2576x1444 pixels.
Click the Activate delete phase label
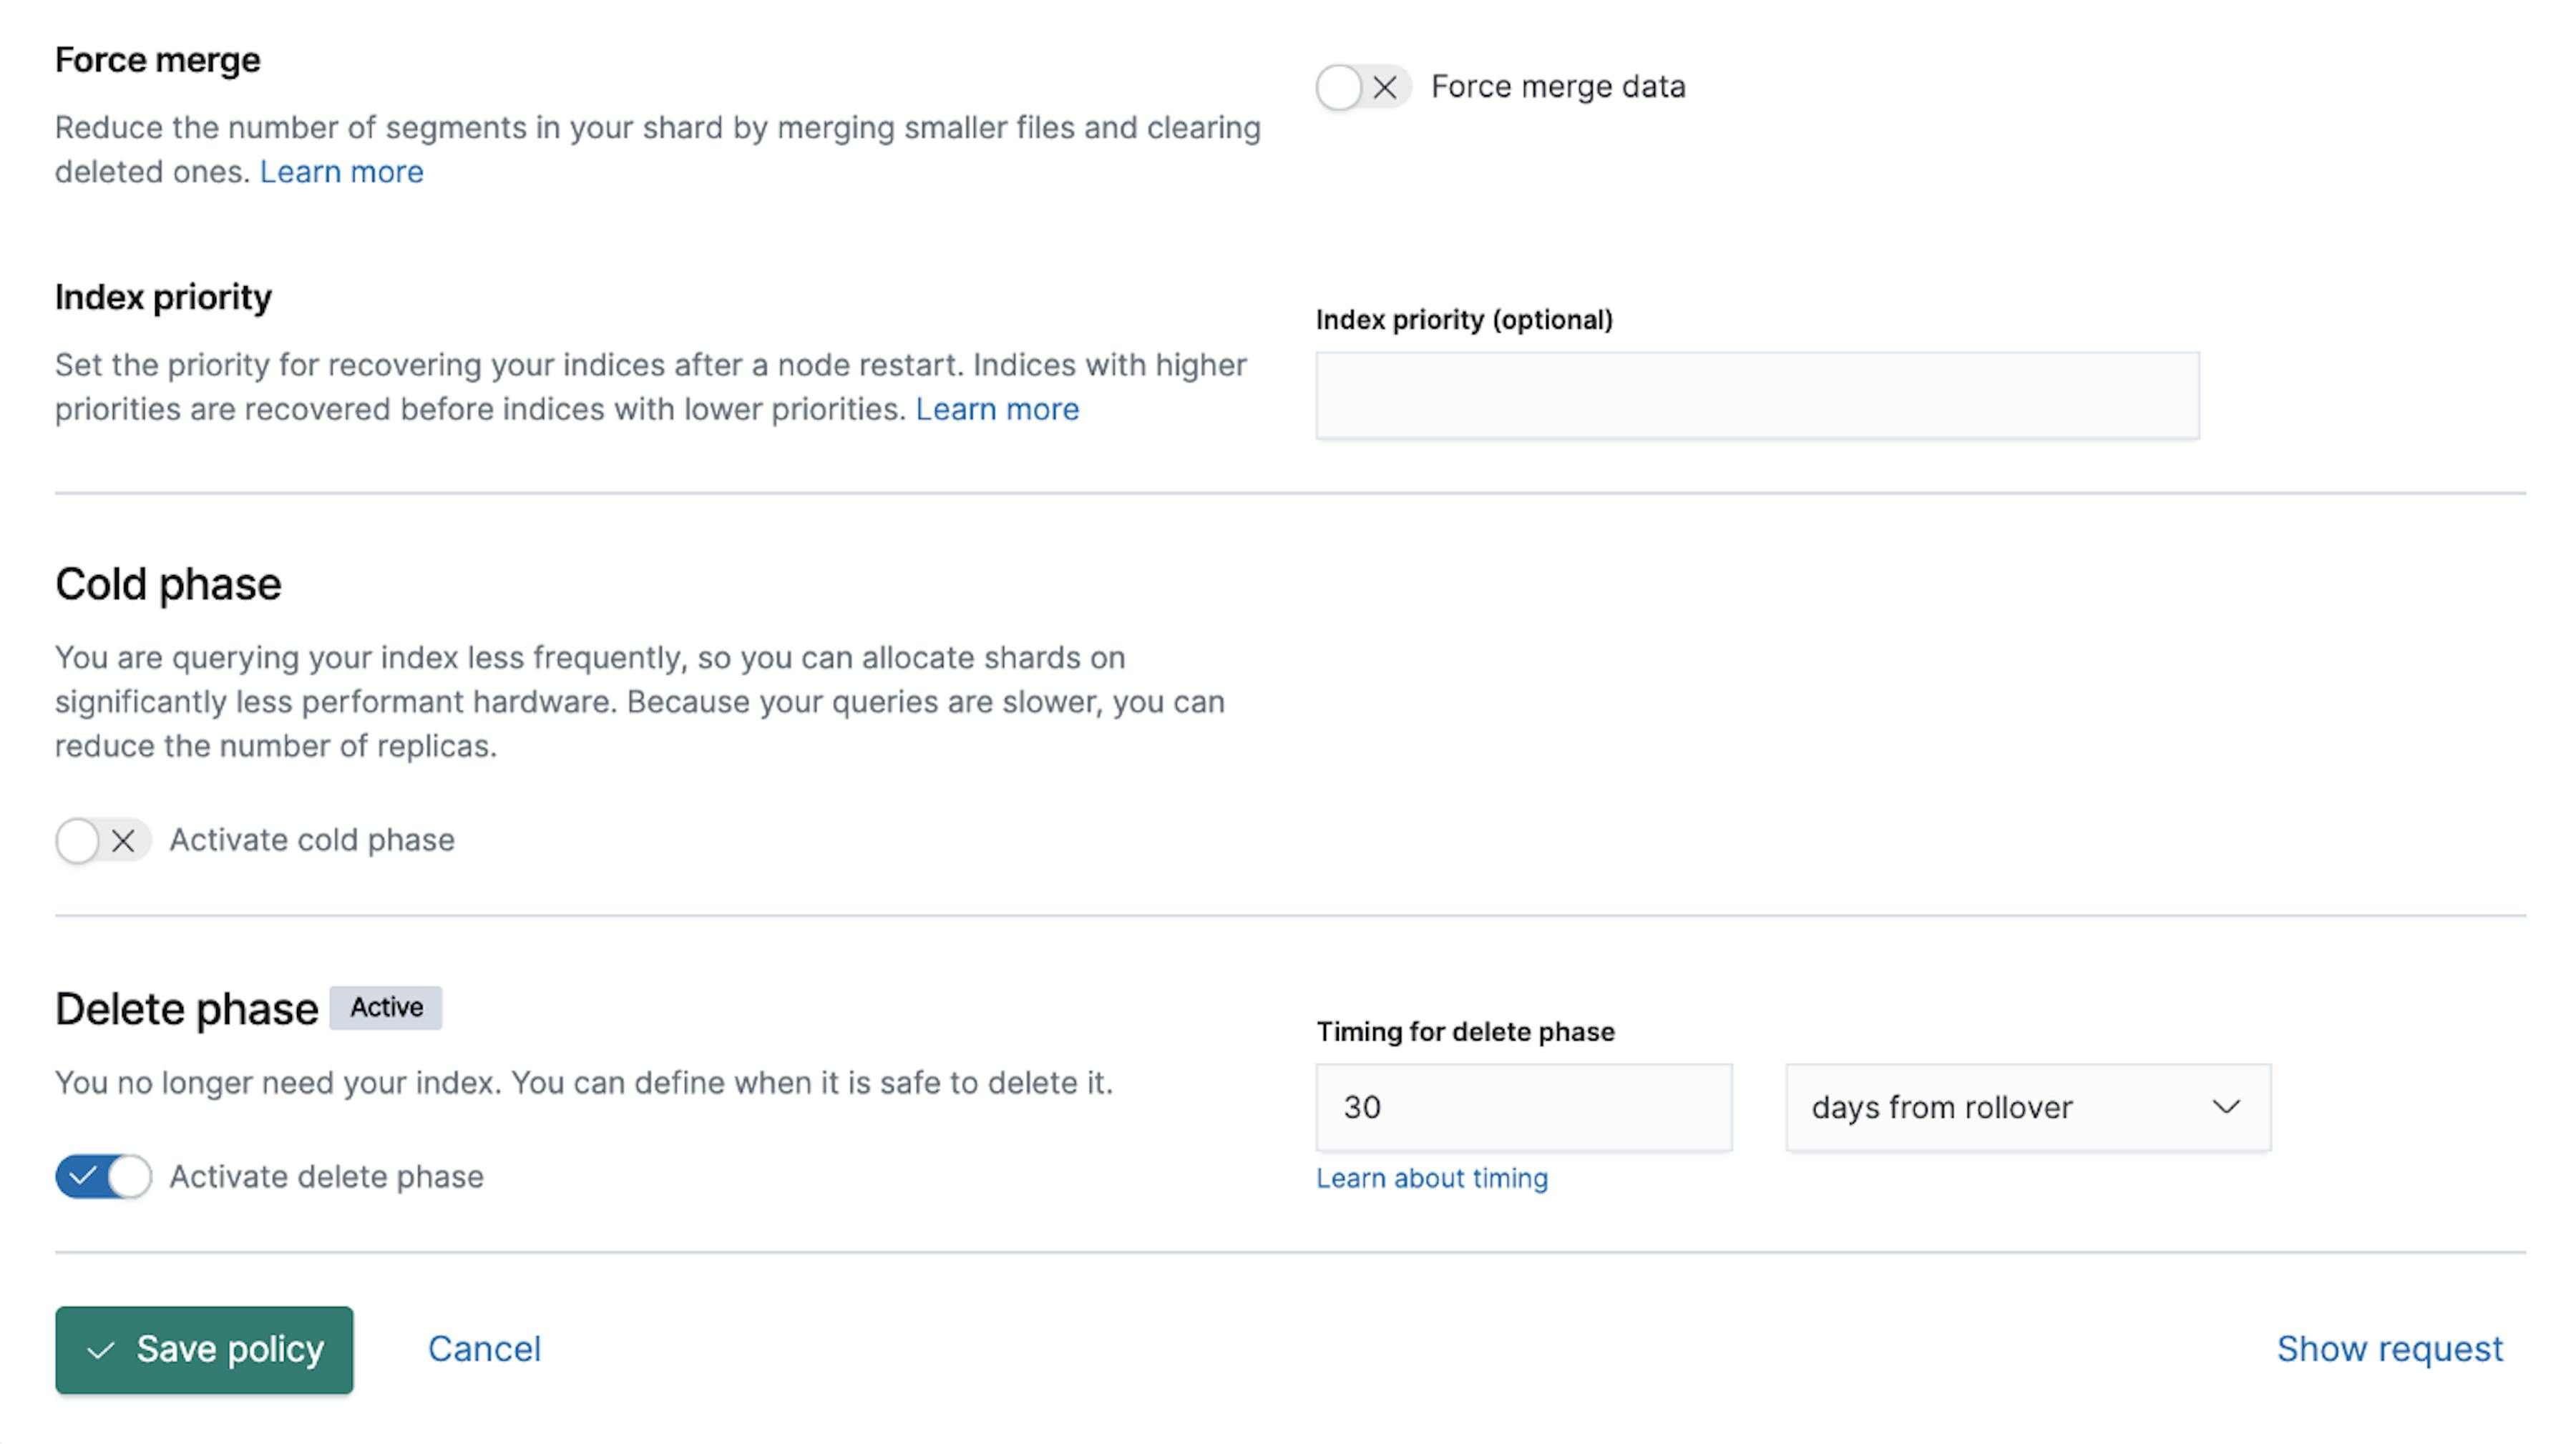tap(326, 1177)
